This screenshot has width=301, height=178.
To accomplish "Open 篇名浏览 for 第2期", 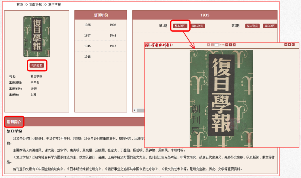I will [x=270, y=26].
